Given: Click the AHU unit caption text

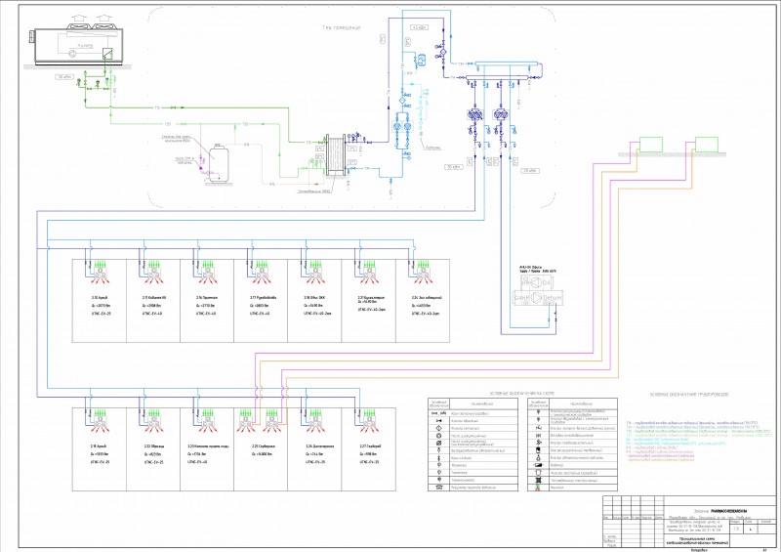Looking at the screenshot, I should pyautogui.click(x=538, y=270).
